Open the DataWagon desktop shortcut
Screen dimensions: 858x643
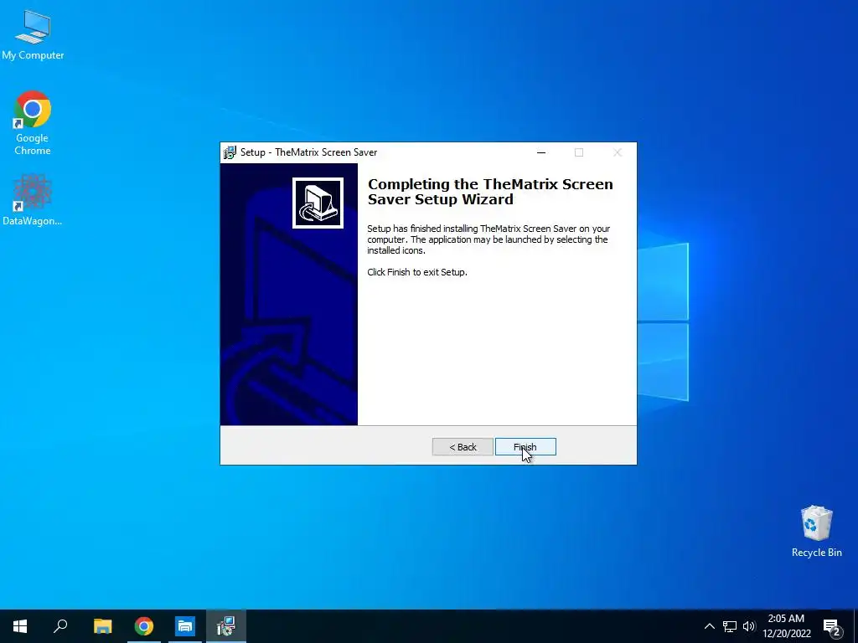pos(33,199)
